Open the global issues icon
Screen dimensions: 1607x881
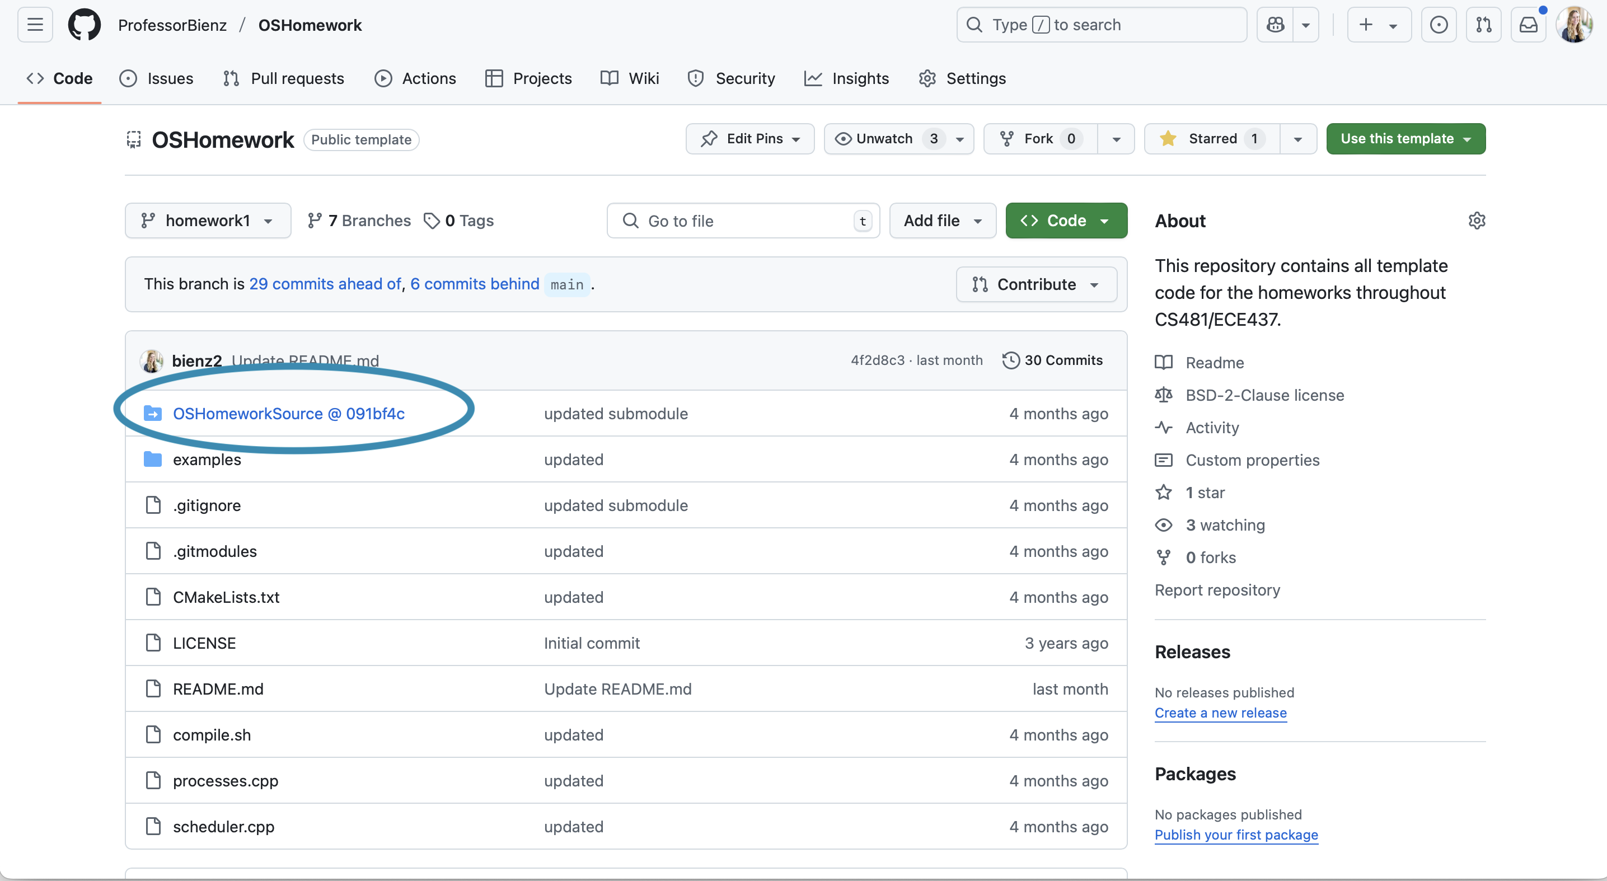[x=1439, y=25]
